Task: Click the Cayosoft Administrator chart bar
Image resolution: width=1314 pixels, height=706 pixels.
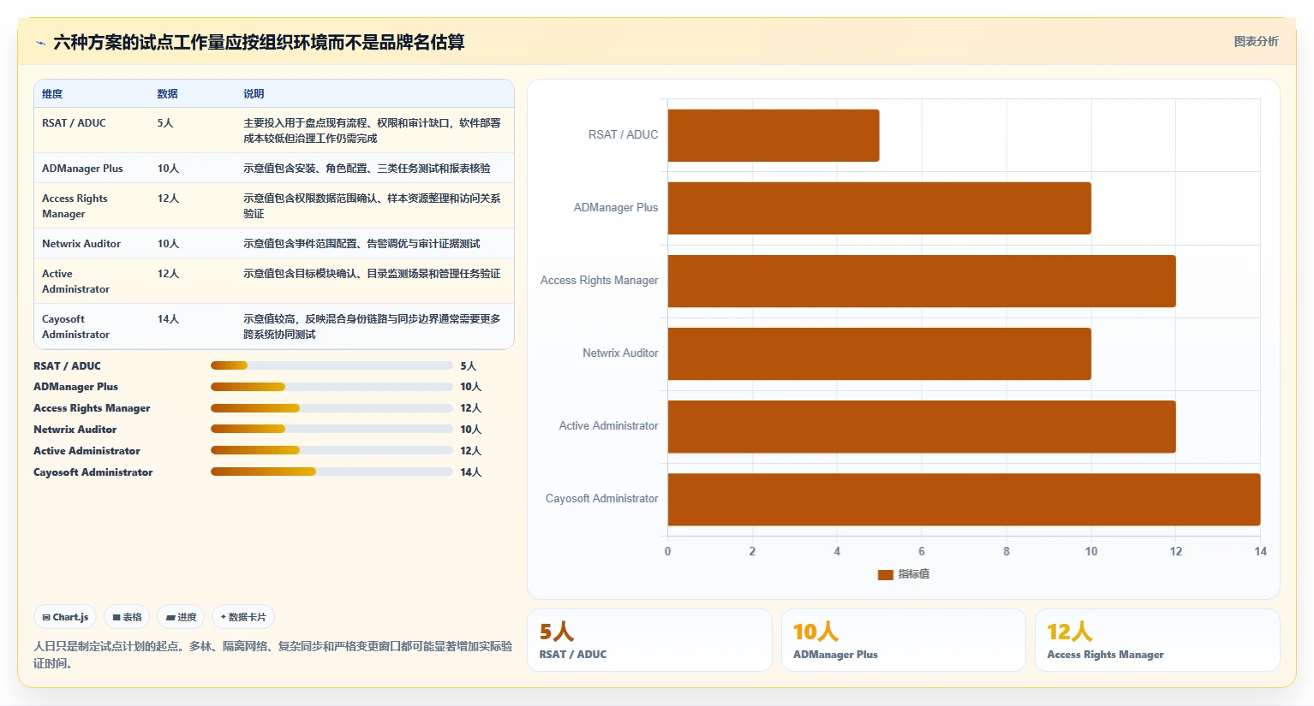Action: [965, 499]
